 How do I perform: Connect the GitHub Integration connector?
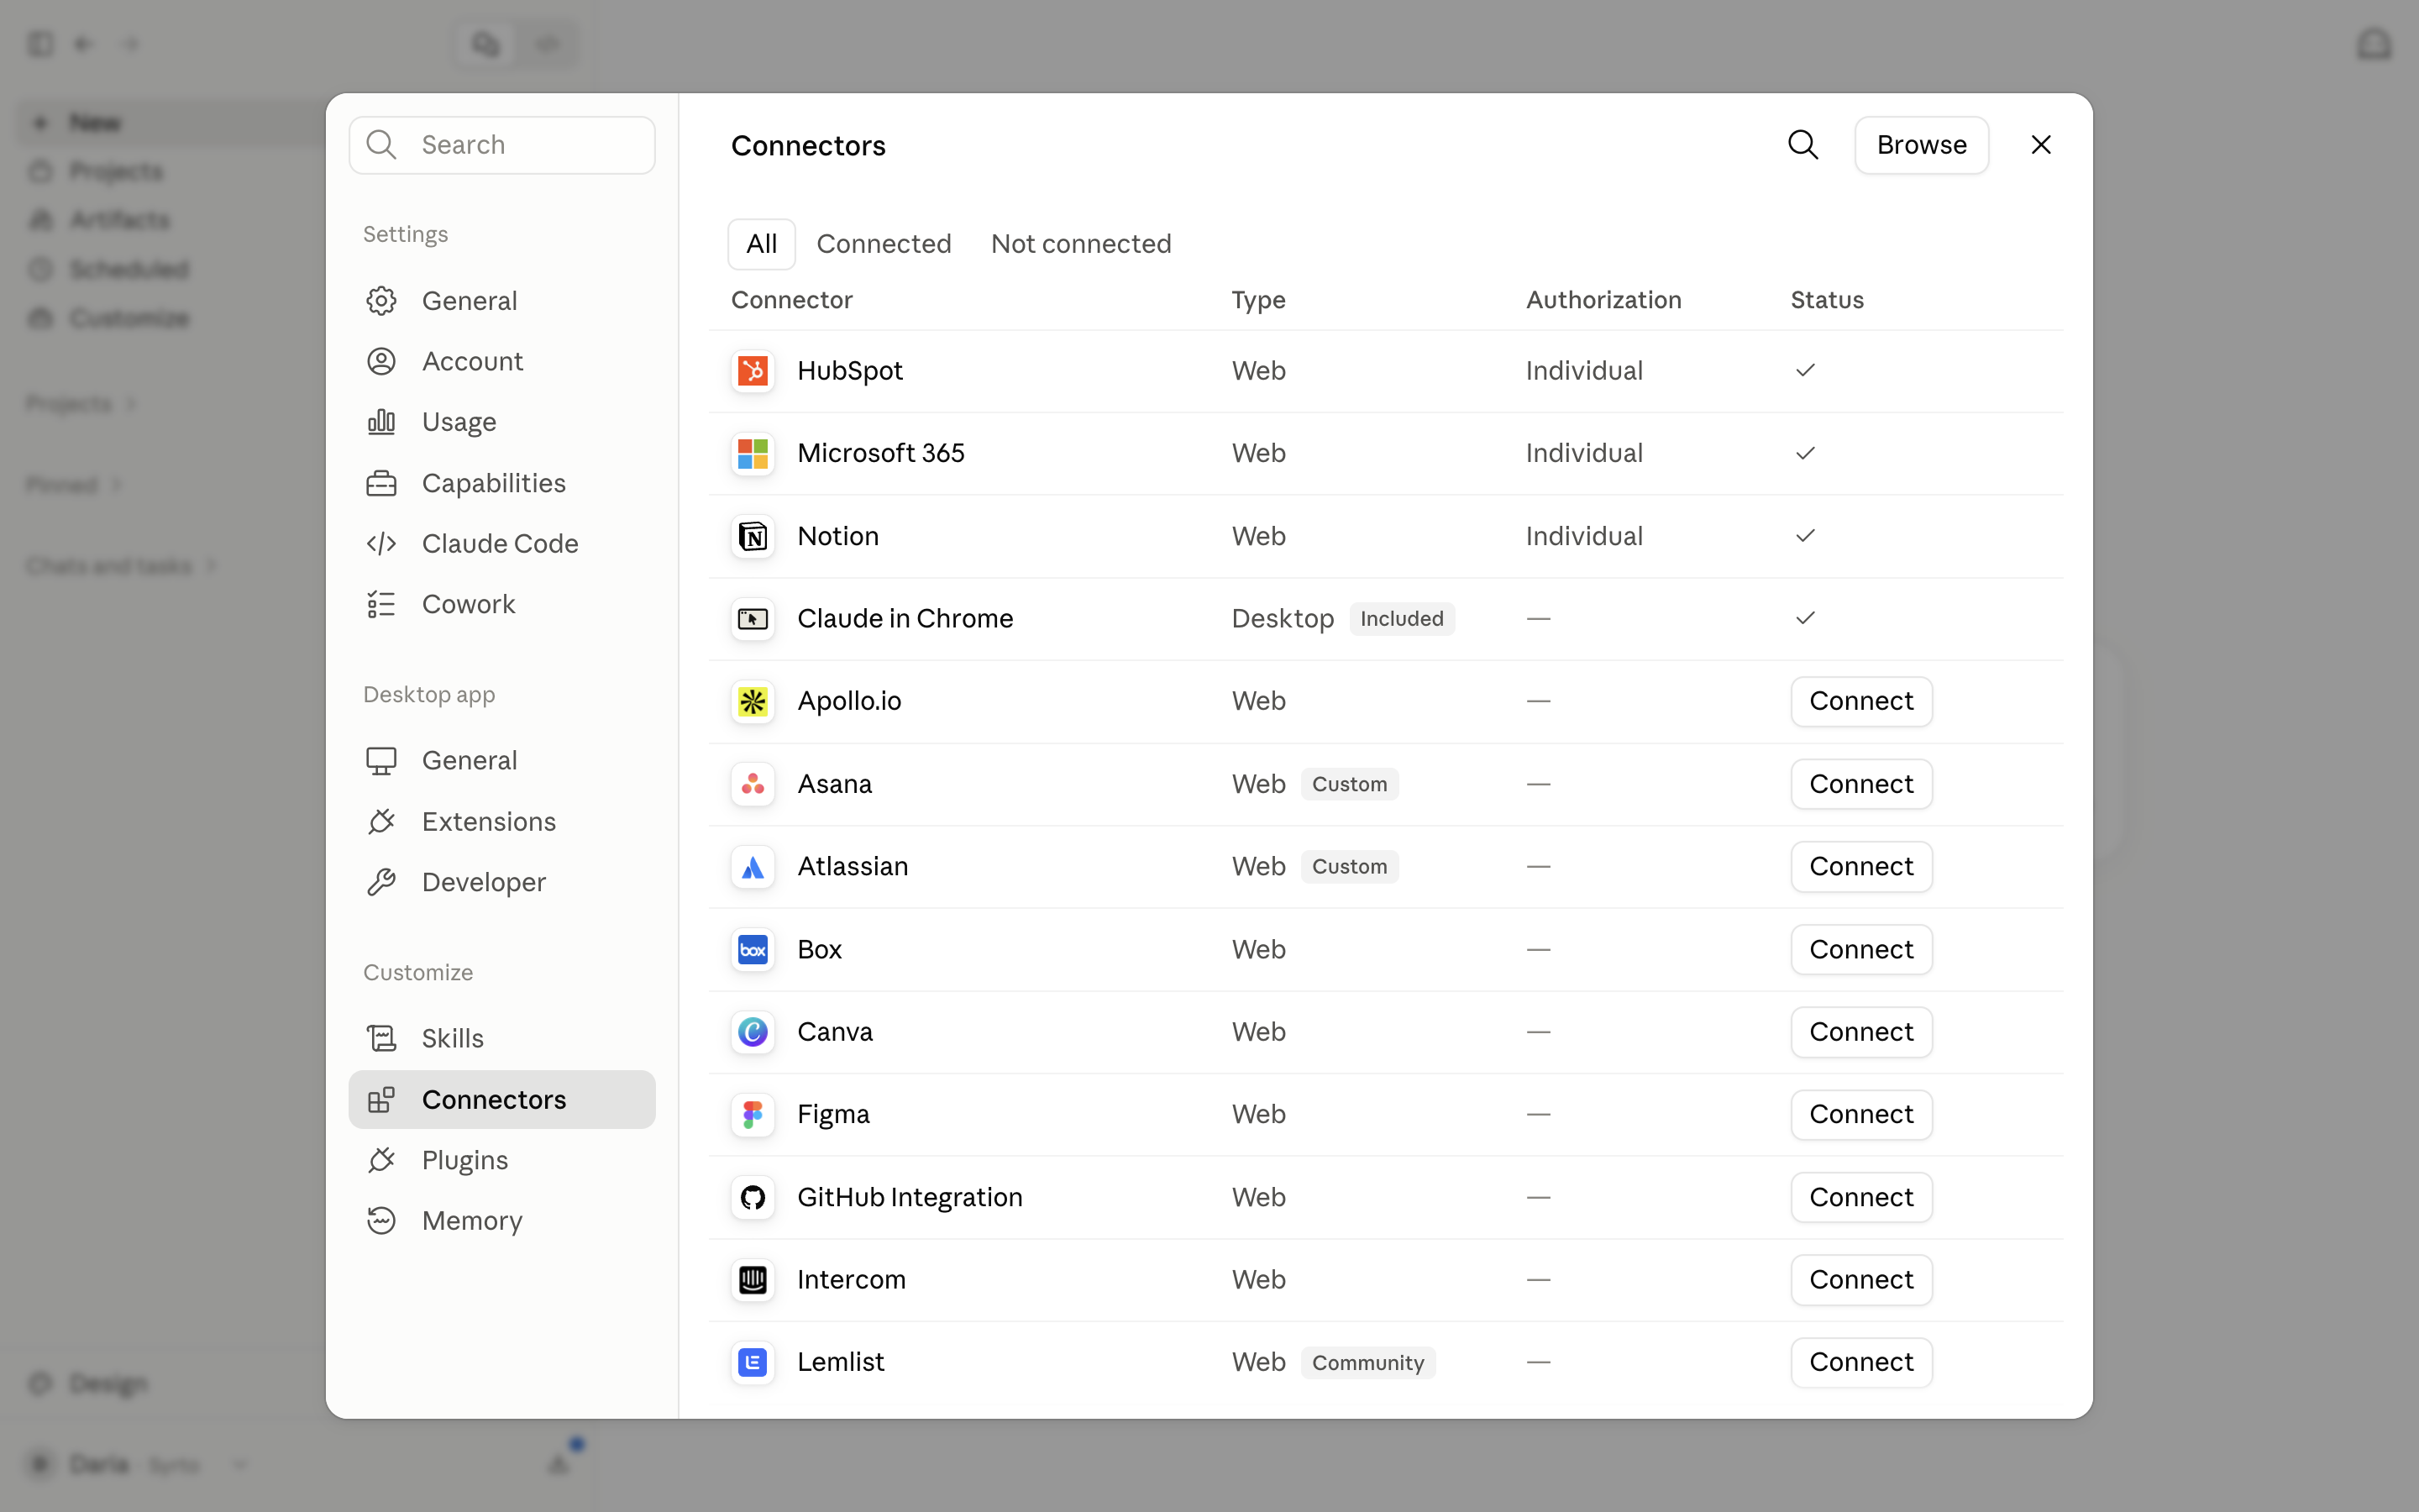(x=1861, y=1197)
